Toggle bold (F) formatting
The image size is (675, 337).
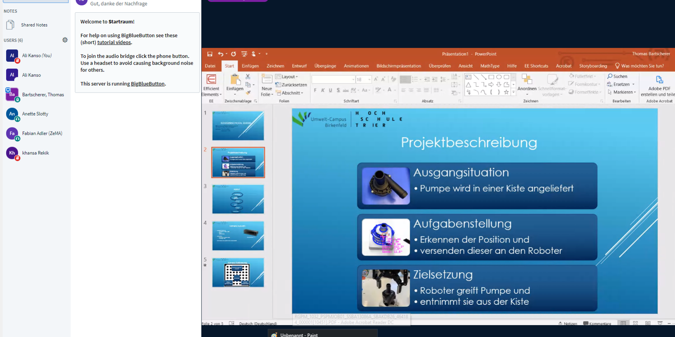pos(315,90)
